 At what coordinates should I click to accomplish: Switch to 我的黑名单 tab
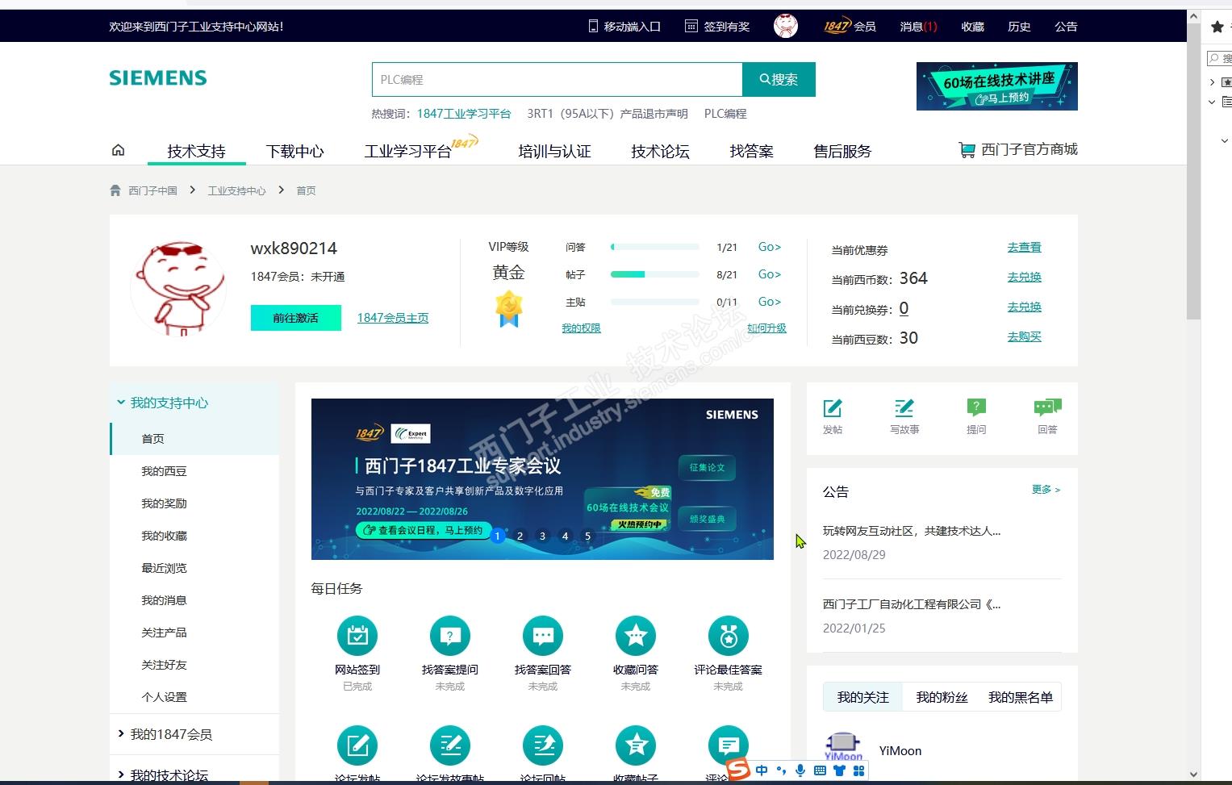(x=1021, y=697)
